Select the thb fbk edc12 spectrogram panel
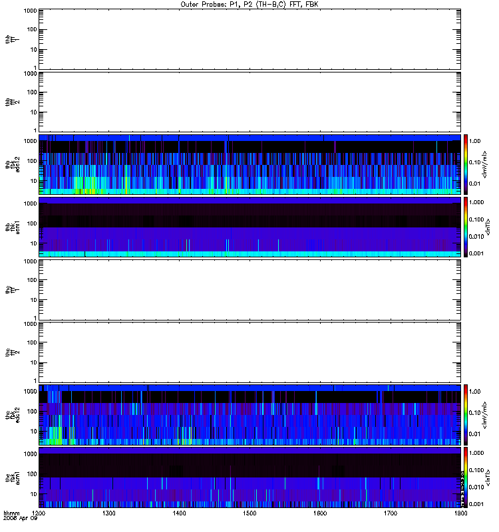499x532 pixels. point(249,164)
